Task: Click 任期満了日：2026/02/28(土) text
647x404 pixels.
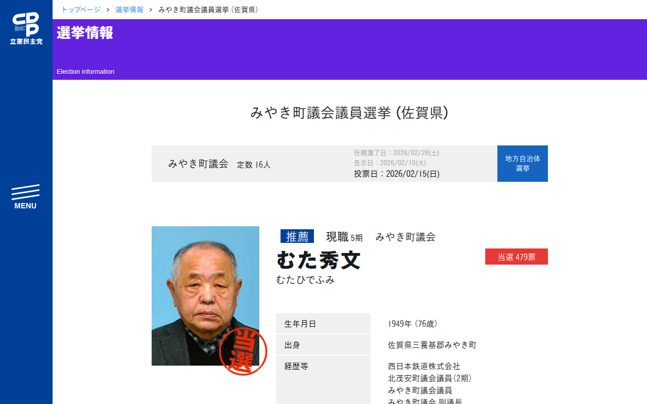Action: coord(397,153)
